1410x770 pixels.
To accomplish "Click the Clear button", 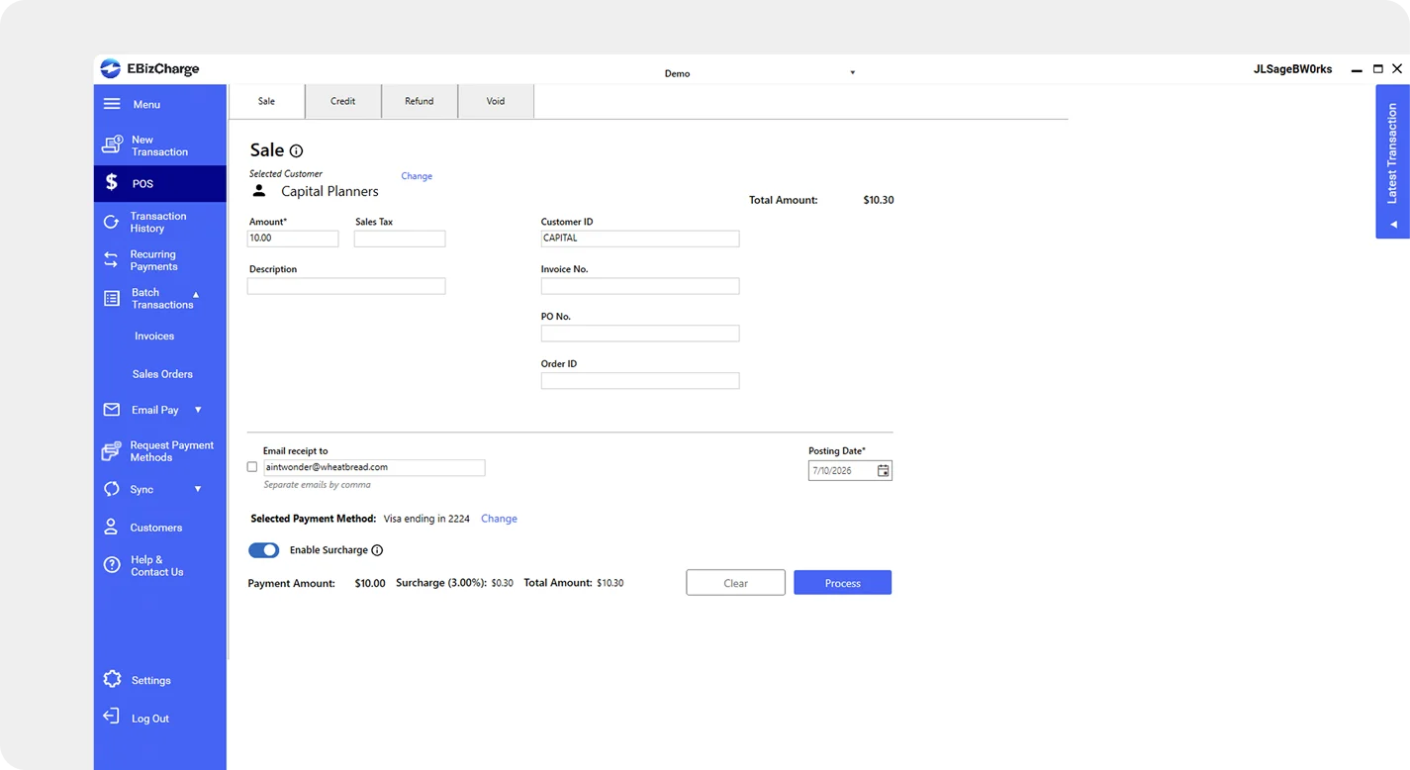I will coord(735,583).
